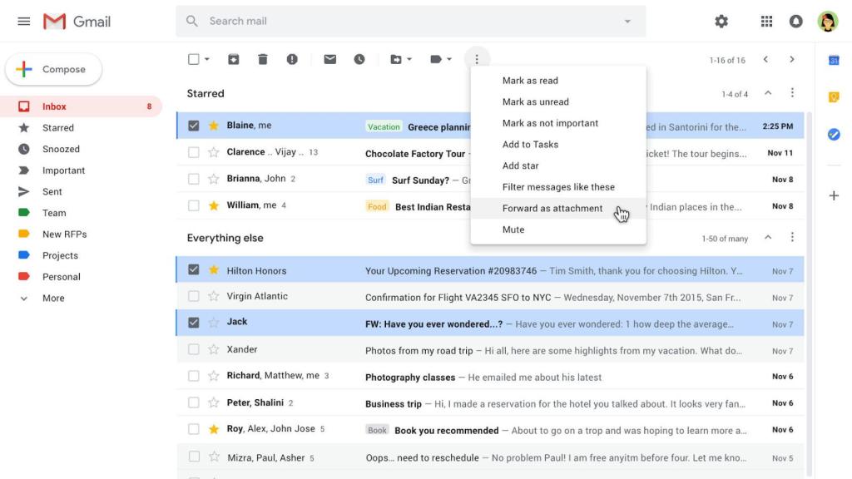Click the Compose button
The width and height of the screenshot is (852, 479).
pyautogui.click(x=53, y=69)
